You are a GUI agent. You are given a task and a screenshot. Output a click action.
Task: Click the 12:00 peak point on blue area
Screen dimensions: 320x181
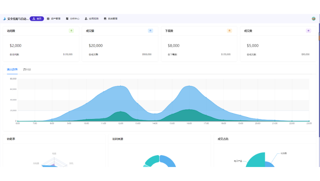click(121, 86)
